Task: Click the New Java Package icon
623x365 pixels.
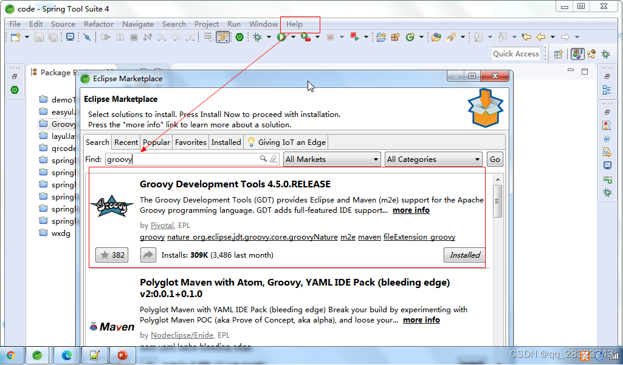Action: [x=395, y=37]
